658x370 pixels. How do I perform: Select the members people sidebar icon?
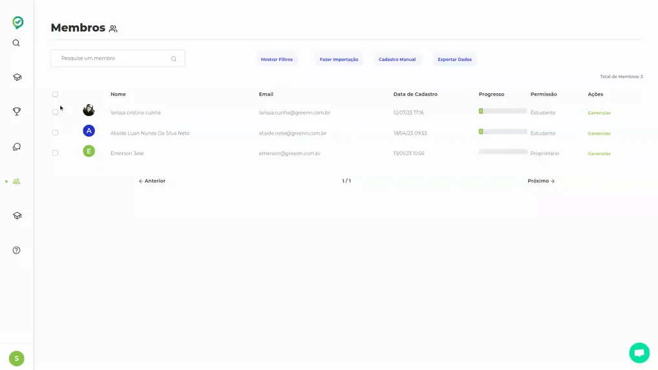coord(16,181)
